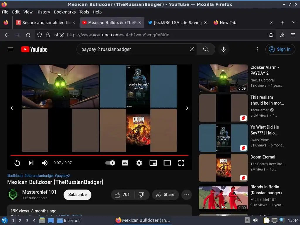The height and width of the screenshot is (225, 300).
Task: Open the Edit menu
Action: pyautogui.click(x=16, y=12)
